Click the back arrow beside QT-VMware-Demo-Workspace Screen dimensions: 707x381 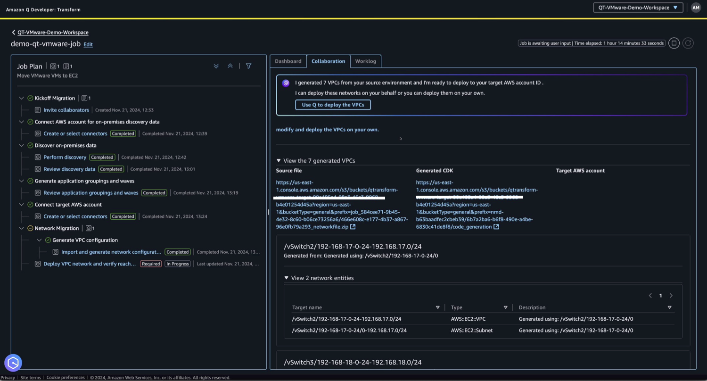click(x=13, y=32)
